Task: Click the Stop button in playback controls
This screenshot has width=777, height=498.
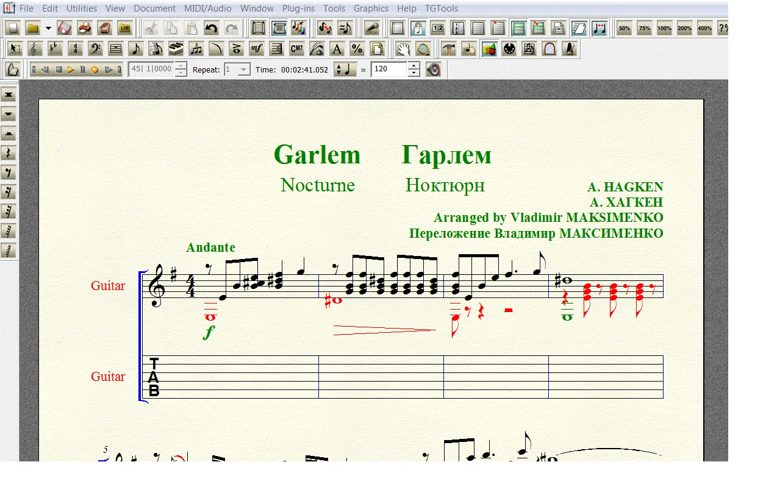Action: click(59, 69)
